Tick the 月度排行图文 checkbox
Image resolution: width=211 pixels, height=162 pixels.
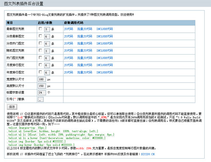click(x=40, y=65)
